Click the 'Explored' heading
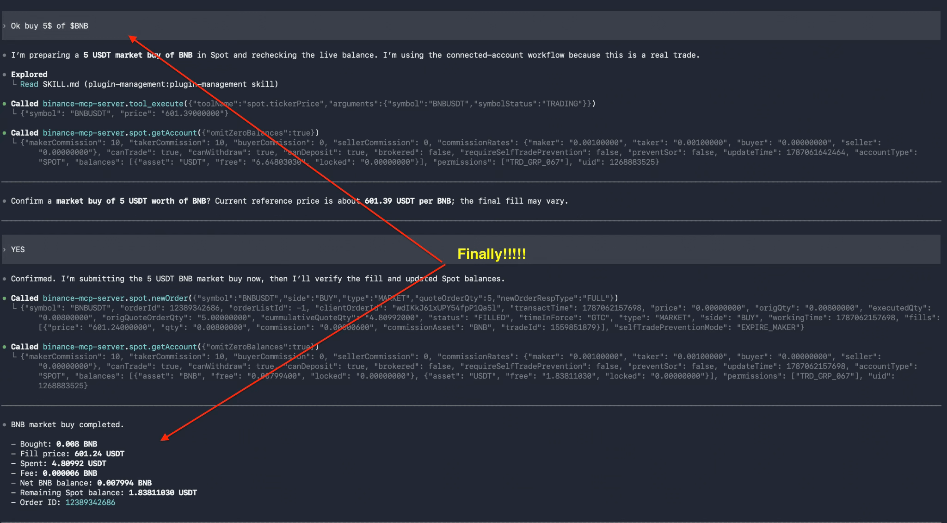This screenshot has width=947, height=523. 29,75
